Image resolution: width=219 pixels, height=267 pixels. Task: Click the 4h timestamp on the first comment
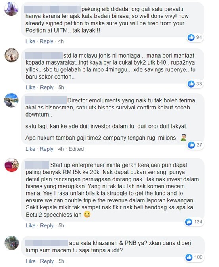61,41
